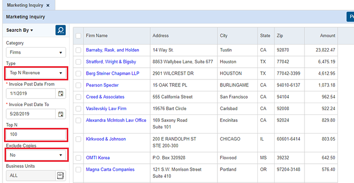Check the box for Alexandra McIntosh Law Office
The image size is (354, 183).
click(x=78, y=120)
